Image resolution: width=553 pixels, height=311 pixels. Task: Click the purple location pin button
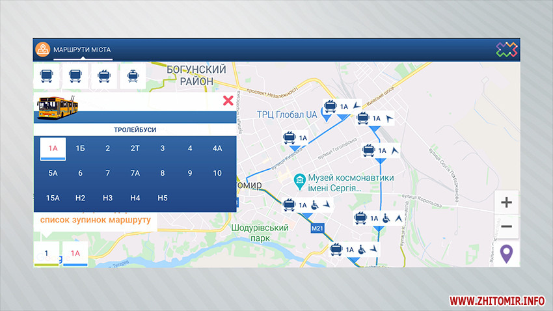tap(506, 252)
